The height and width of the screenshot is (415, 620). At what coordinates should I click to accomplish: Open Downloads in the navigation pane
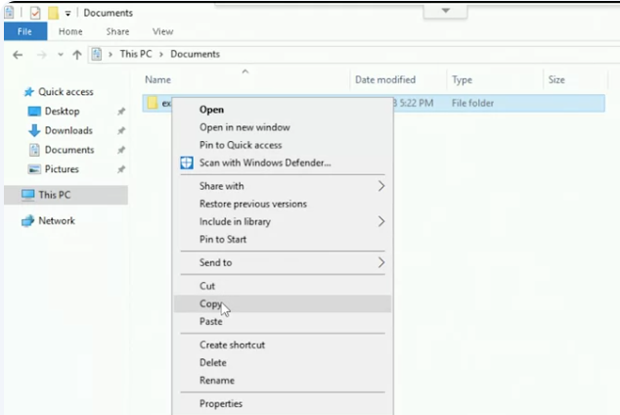[x=68, y=130]
